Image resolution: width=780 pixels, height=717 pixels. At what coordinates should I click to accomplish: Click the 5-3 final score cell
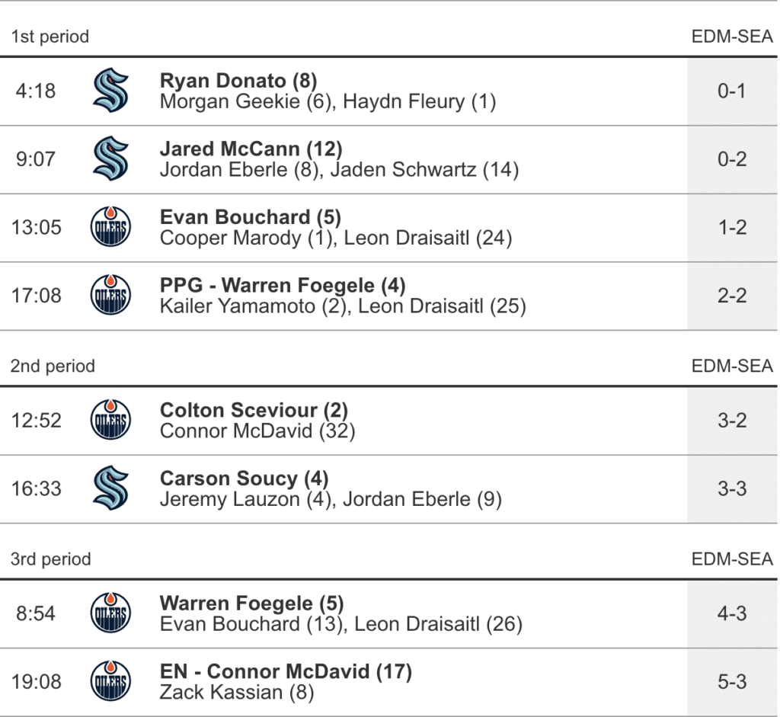point(732,682)
